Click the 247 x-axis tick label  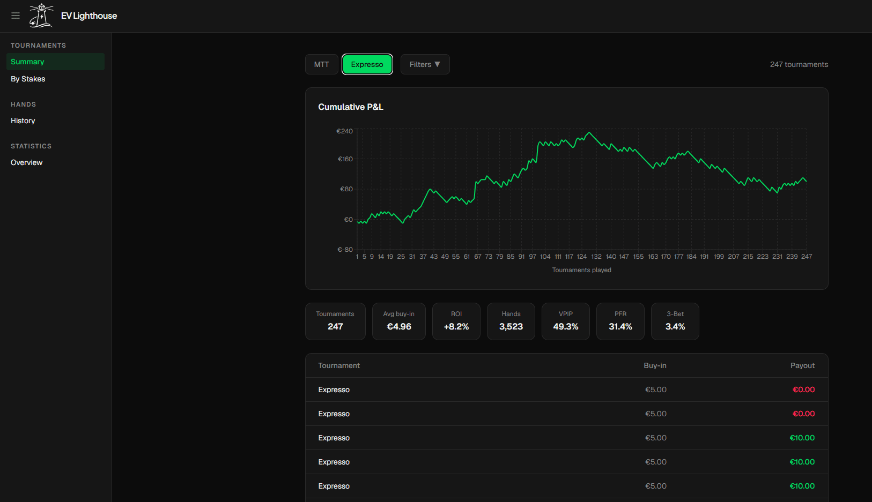point(807,257)
